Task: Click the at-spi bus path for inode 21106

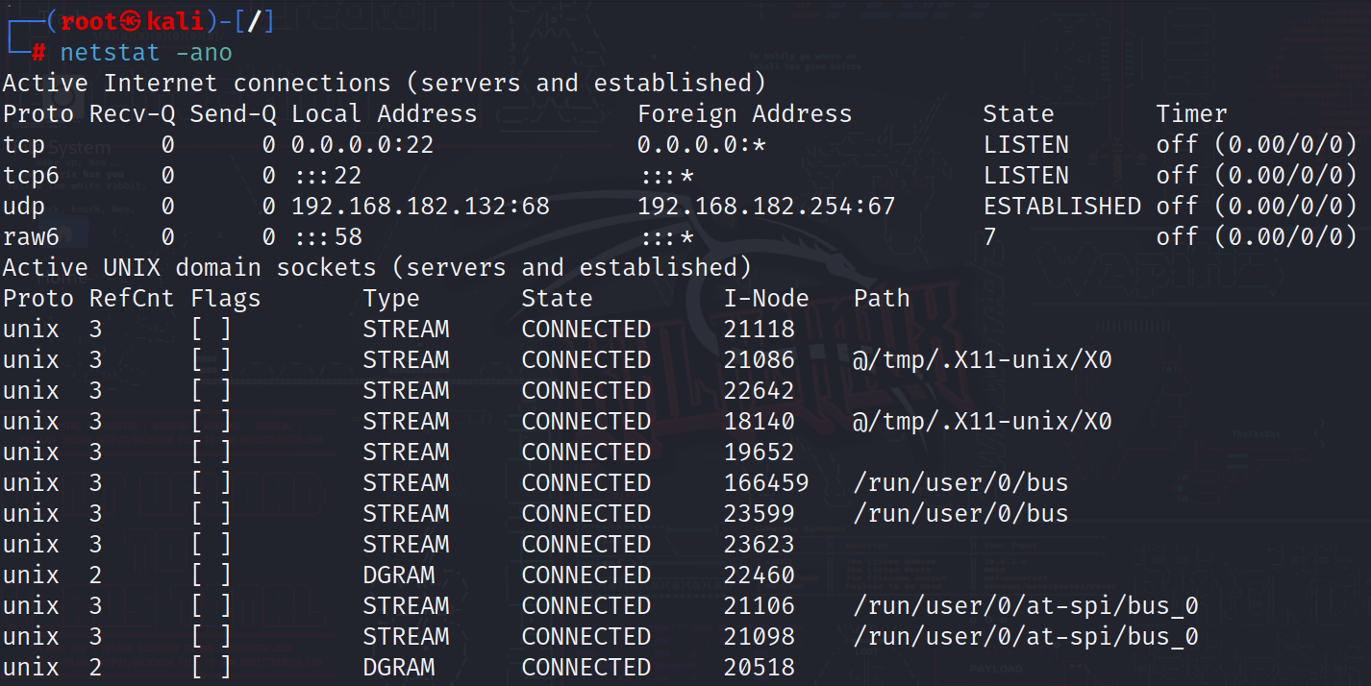Action: click(x=1025, y=606)
